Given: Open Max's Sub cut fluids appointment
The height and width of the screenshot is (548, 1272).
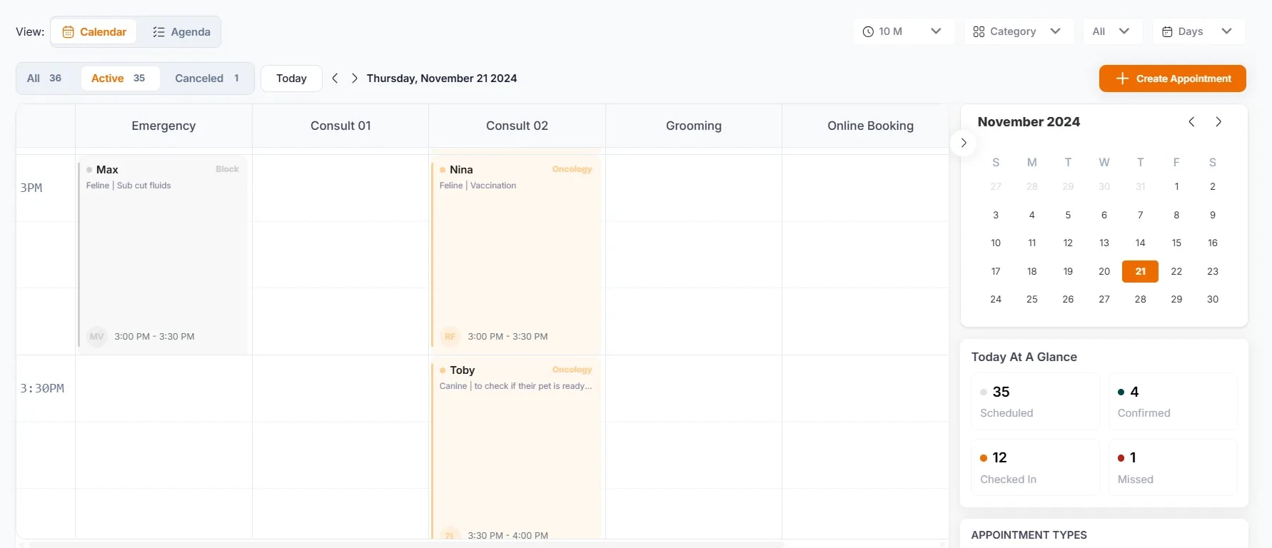Looking at the screenshot, I should click(x=163, y=255).
